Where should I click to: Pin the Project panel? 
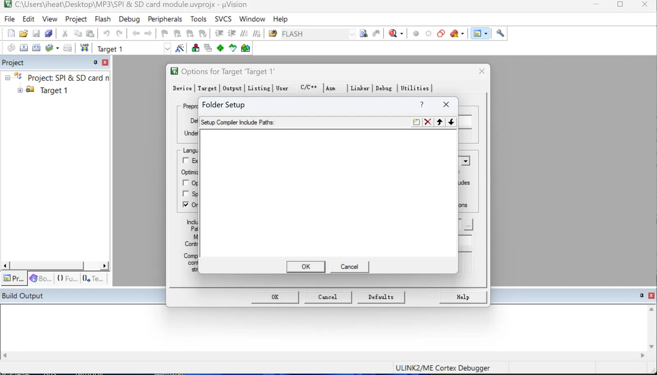click(95, 62)
